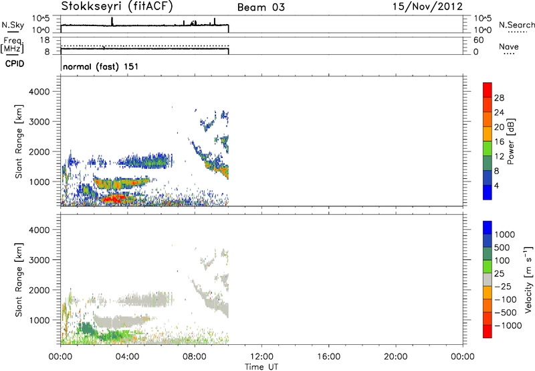This screenshot has width=535, height=371.
Task: Click the Stokkseyri (fitACF) title
Action: (x=117, y=7)
